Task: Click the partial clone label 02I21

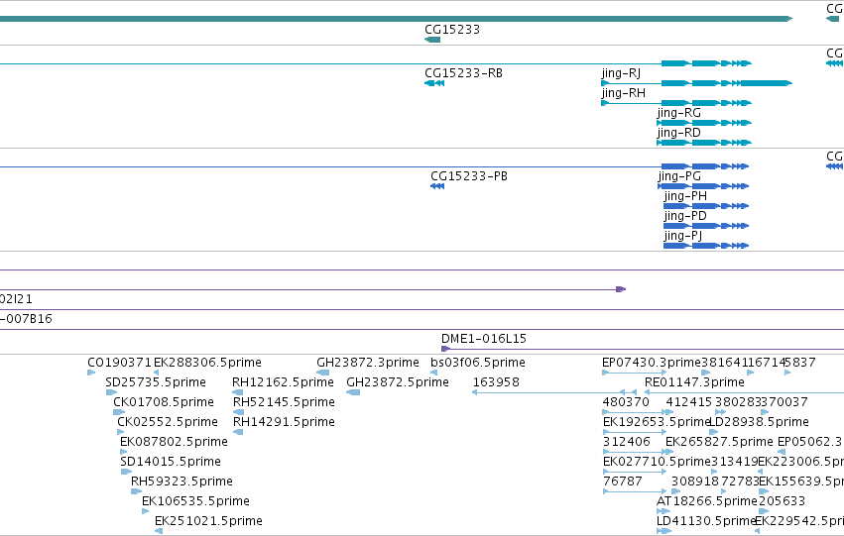Action: (x=16, y=299)
